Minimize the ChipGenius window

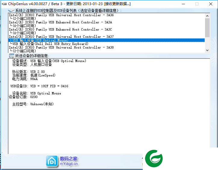[183, 4]
